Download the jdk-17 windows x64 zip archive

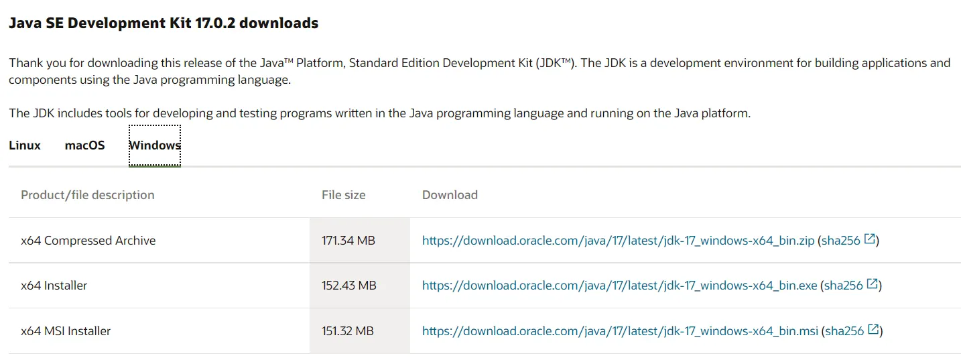pos(618,241)
